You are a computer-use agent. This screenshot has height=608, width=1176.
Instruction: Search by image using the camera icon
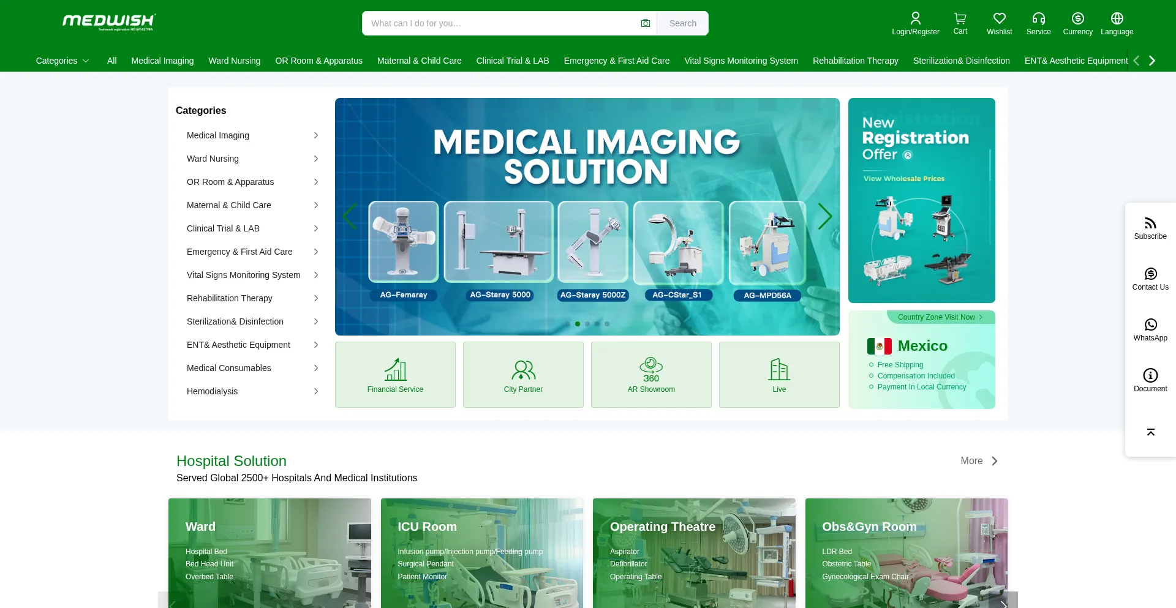click(646, 23)
